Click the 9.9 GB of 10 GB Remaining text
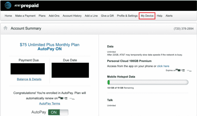The width and height of the screenshot is (197, 116). [121, 88]
